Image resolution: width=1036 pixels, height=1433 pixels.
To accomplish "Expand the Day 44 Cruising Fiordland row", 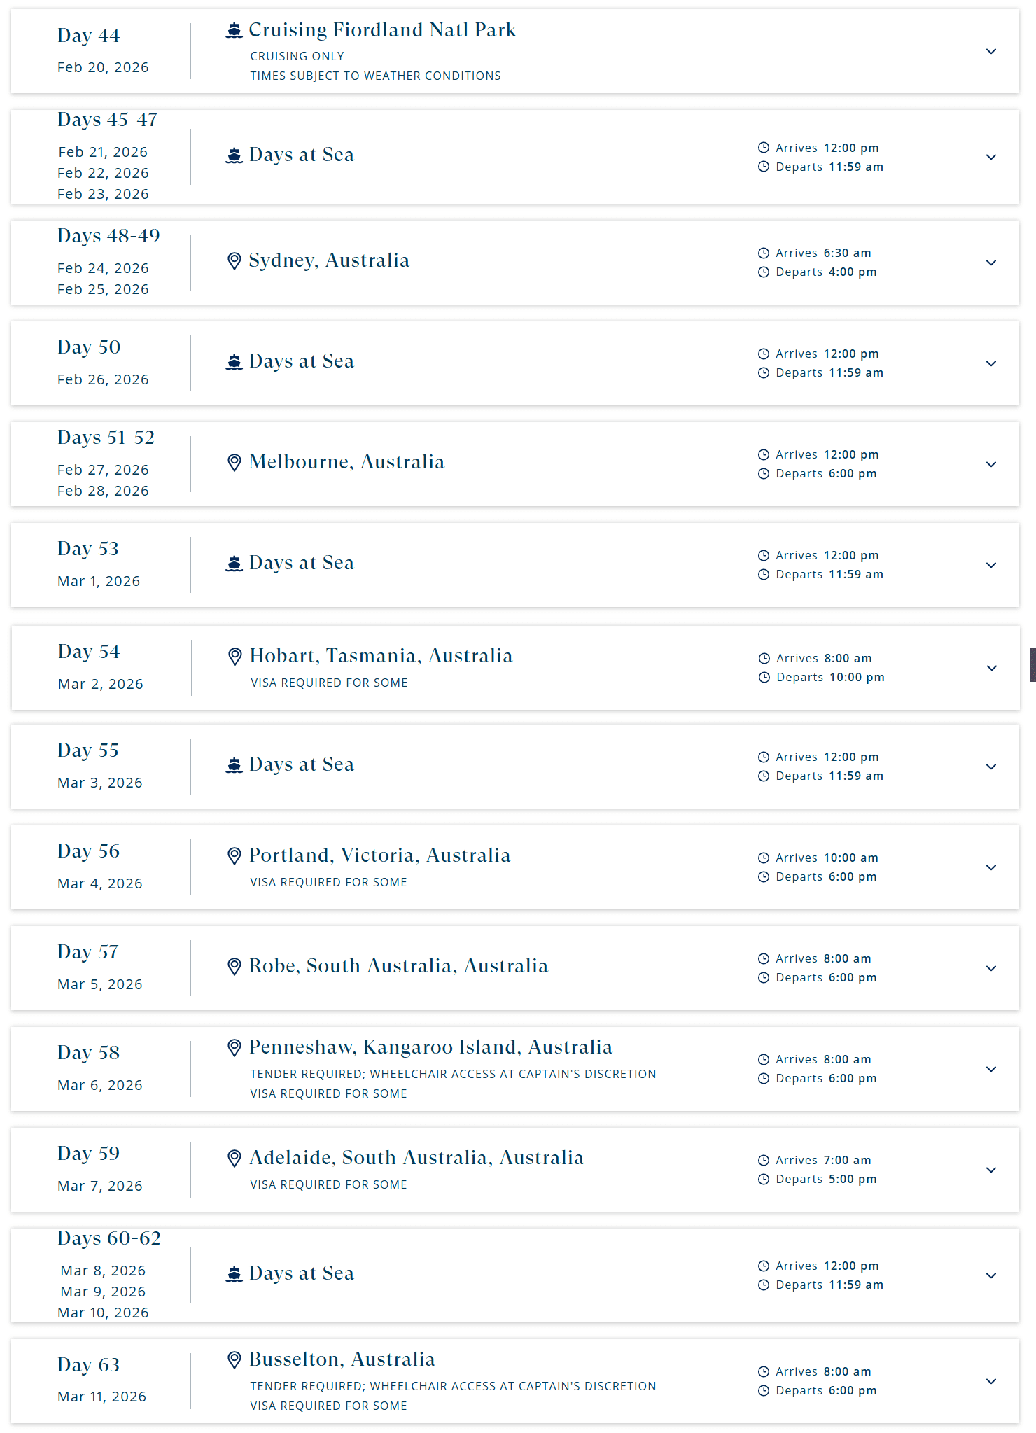I will click(x=991, y=52).
